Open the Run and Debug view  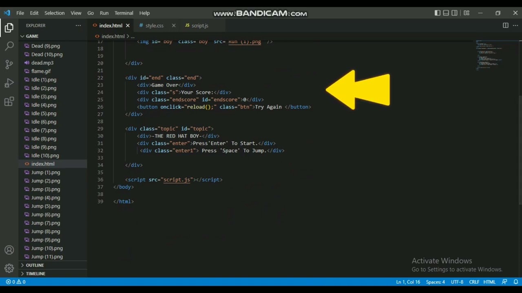click(x=9, y=83)
